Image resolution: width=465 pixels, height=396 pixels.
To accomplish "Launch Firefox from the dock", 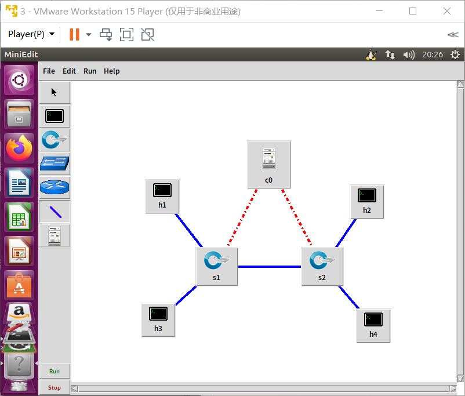I will (19, 148).
